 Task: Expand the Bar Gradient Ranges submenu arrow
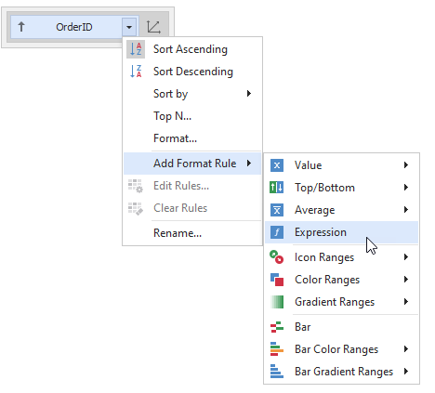point(406,372)
